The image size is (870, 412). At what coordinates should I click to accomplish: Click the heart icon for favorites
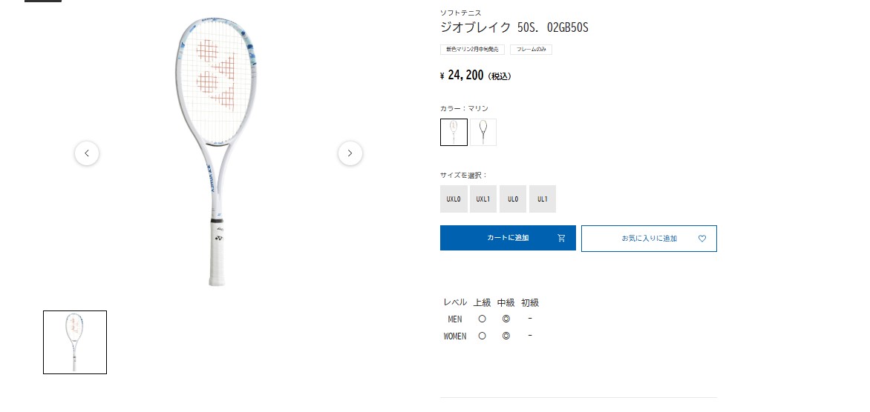[702, 239]
